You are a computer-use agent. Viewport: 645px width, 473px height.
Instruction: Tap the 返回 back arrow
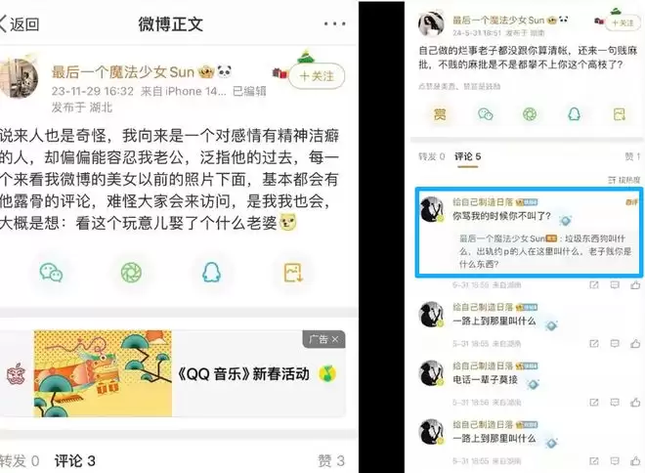point(19,23)
